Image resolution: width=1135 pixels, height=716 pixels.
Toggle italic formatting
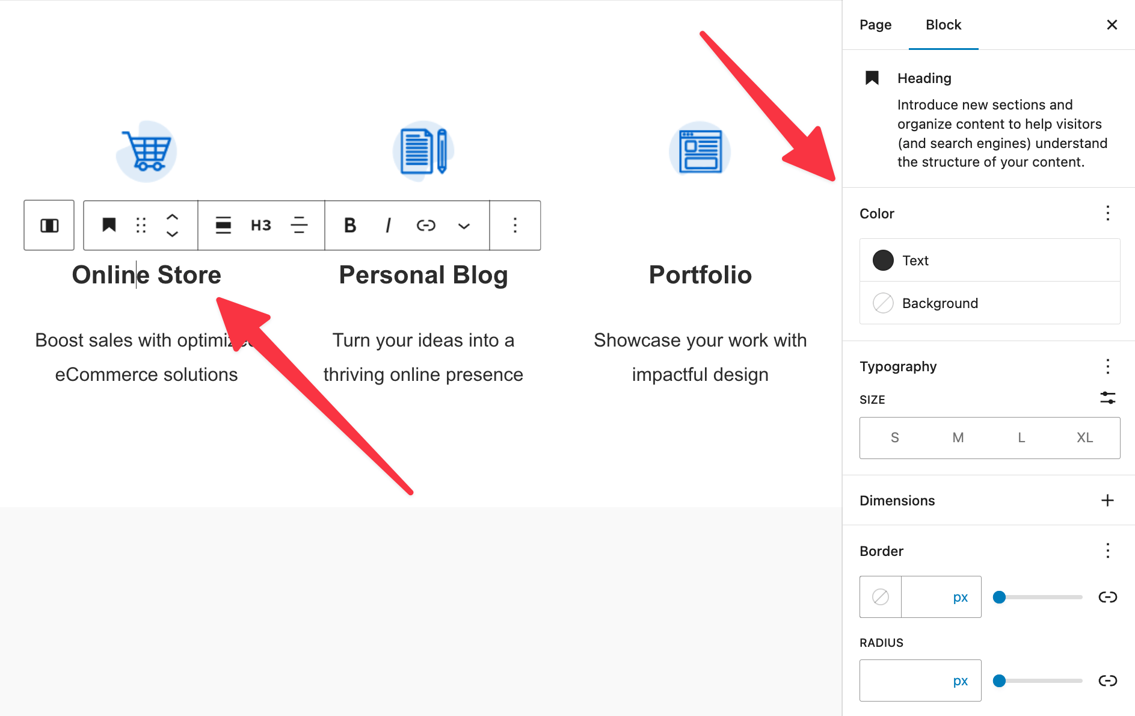[x=388, y=226]
